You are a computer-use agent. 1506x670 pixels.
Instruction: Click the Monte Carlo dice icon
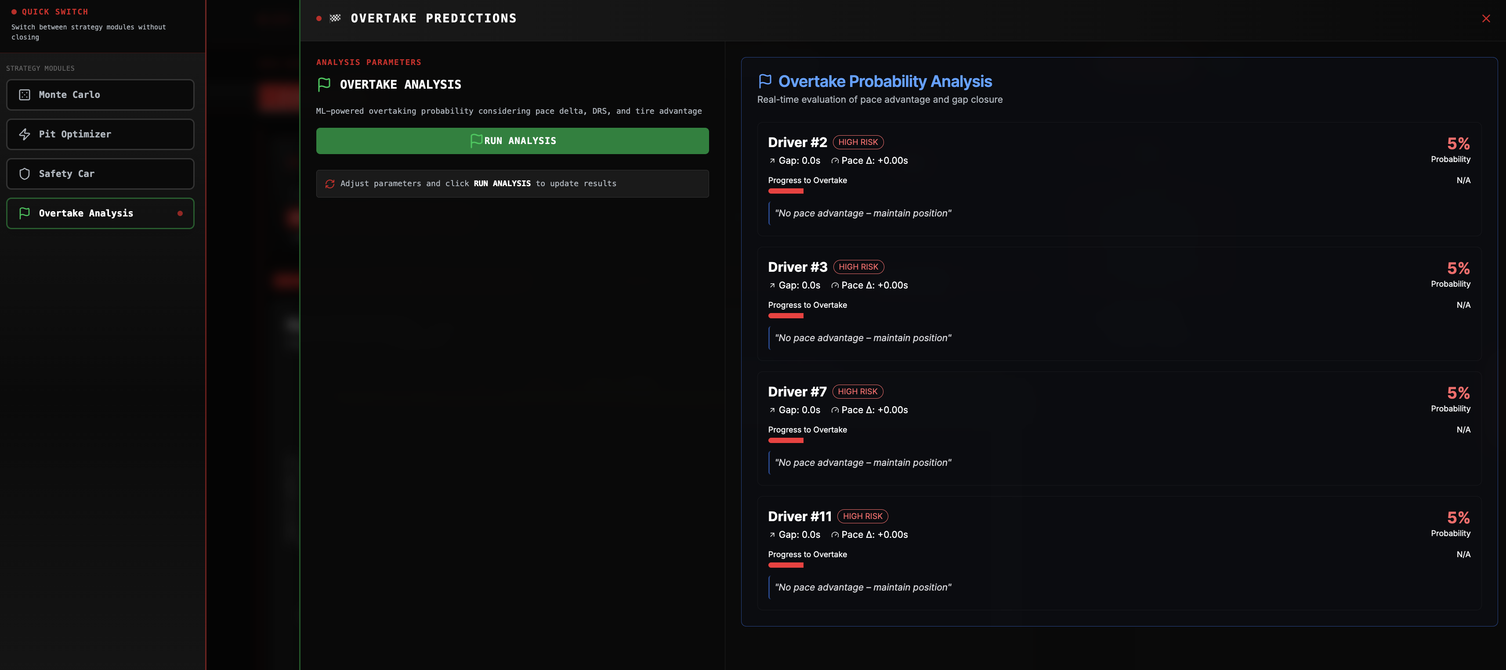(25, 95)
